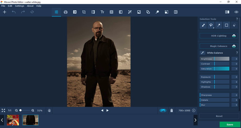Go to the next image arrow
This screenshot has height=128, width=241.
pyautogui.click(x=107, y=110)
